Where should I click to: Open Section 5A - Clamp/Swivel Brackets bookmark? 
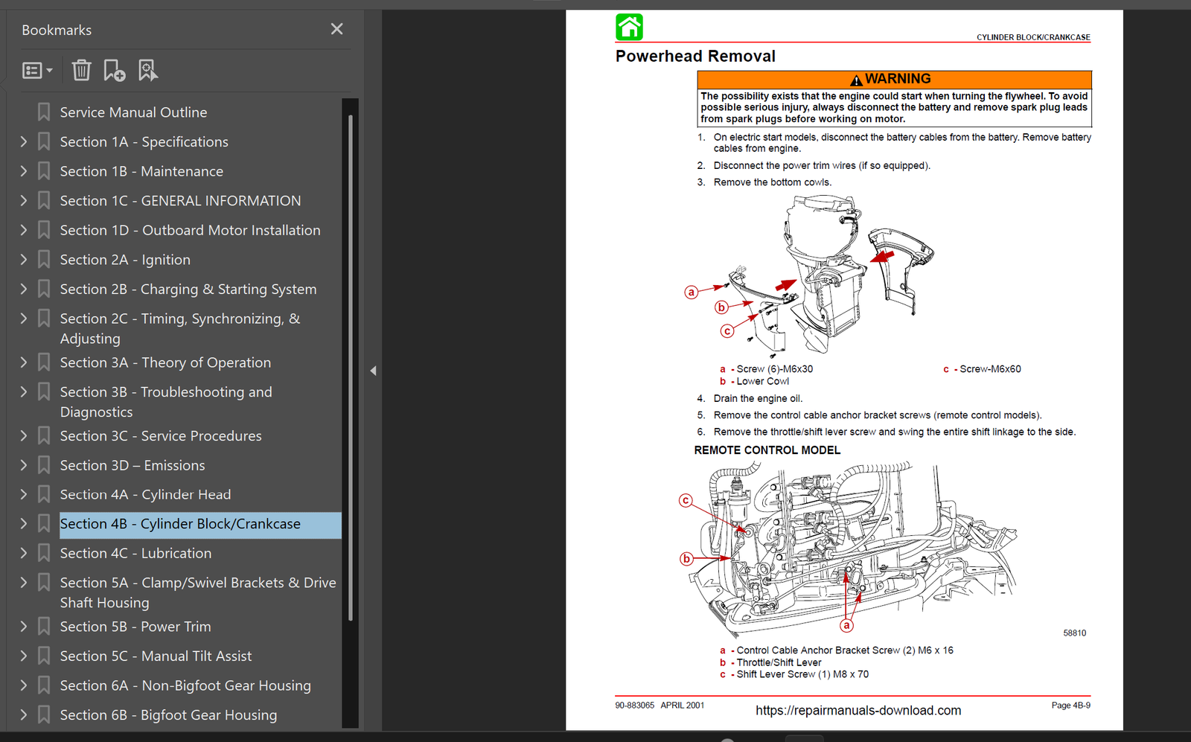pos(198,592)
